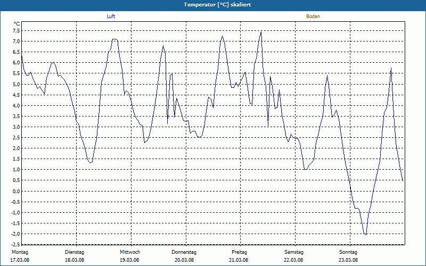Click the 4,5 y-axis value

(17, 95)
